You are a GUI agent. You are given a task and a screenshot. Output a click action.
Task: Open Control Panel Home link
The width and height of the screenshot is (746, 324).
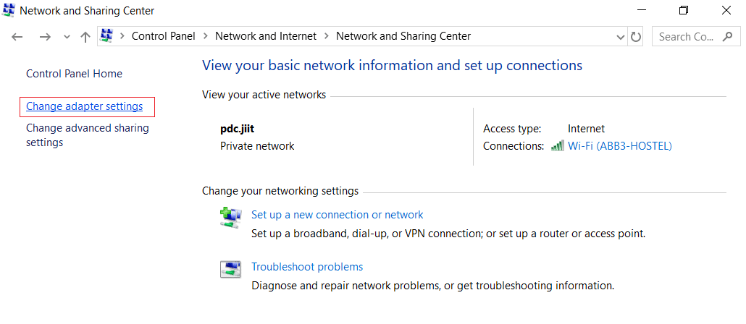tap(74, 74)
